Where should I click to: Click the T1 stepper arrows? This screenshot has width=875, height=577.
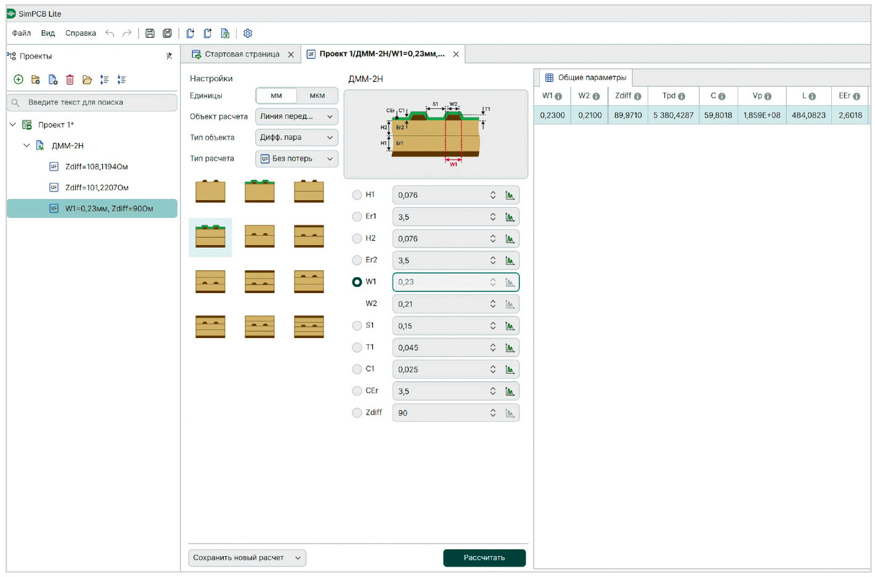493,348
